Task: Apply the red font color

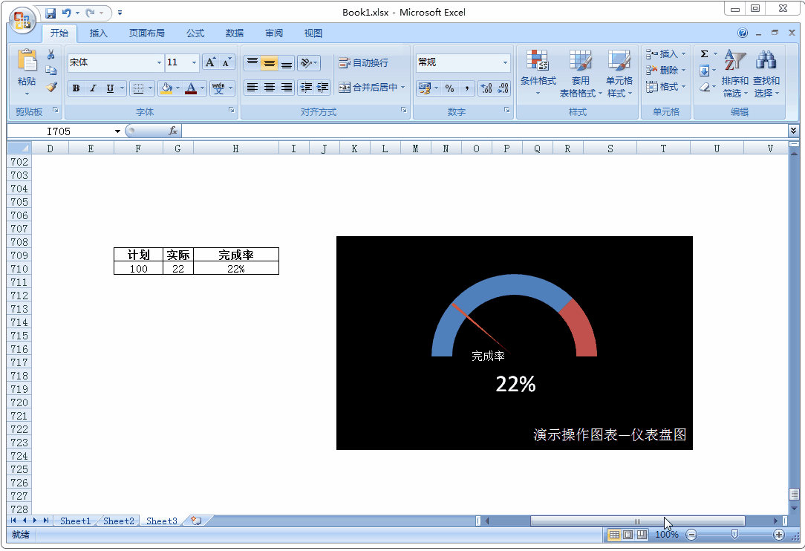Action: (x=191, y=88)
